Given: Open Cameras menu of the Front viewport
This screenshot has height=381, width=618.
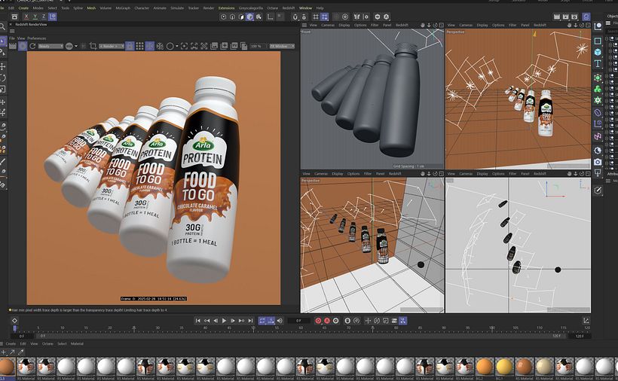Looking at the screenshot, I should coord(328,25).
